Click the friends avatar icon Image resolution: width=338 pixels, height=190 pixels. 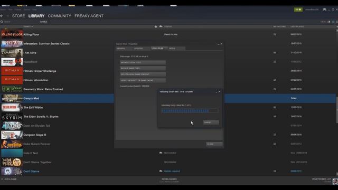(x=335, y=182)
